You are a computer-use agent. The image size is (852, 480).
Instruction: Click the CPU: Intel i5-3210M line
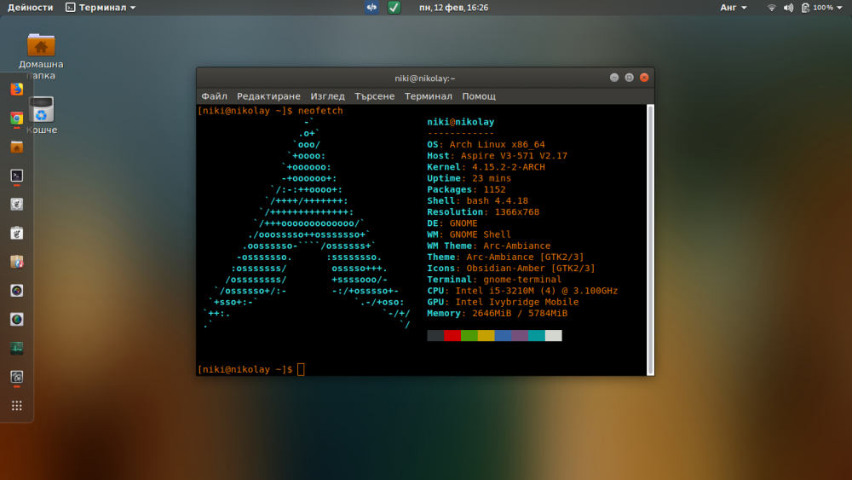[x=522, y=291]
